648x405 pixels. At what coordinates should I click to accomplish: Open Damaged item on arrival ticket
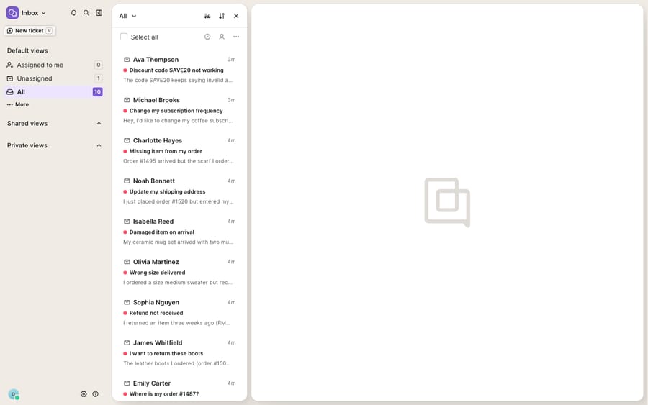click(x=179, y=232)
